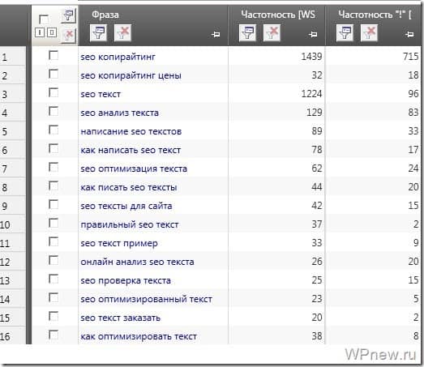Image resolution: width=424 pixels, height=367 pixels.
Task: Pin the Фраза column
Action: click(x=216, y=34)
